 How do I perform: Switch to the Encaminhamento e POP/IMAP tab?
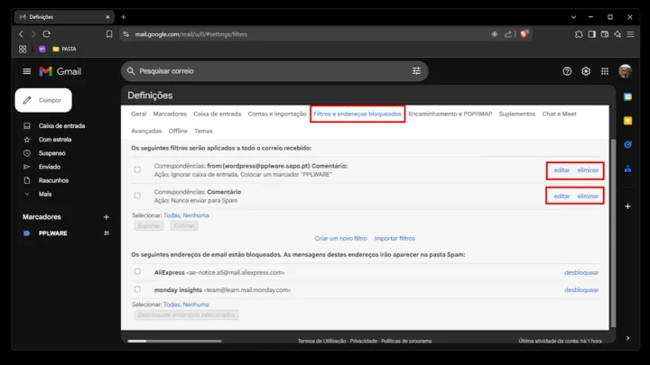(450, 114)
